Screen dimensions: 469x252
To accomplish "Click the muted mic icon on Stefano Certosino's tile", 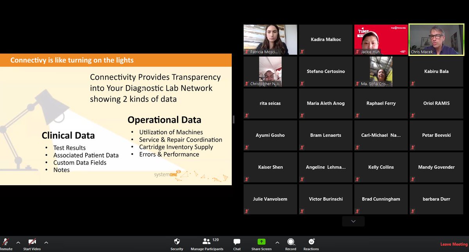I will pyautogui.click(x=303, y=83).
